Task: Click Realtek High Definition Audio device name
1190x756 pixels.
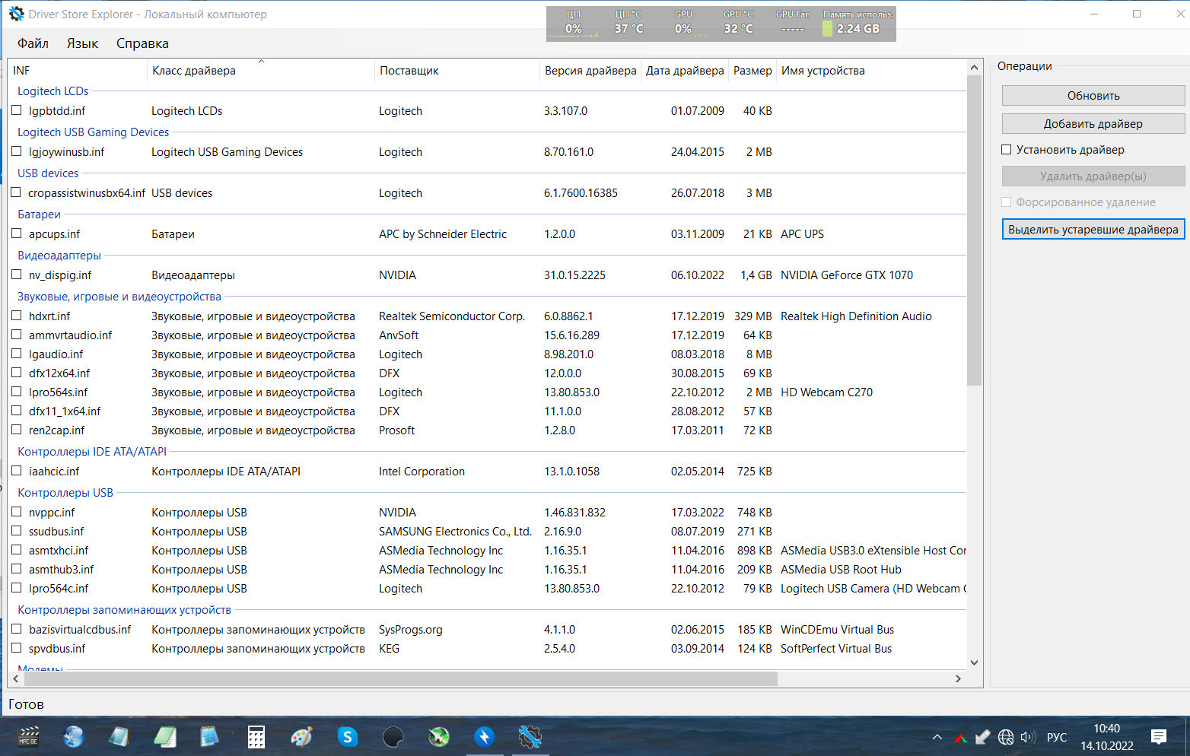Action: (856, 316)
